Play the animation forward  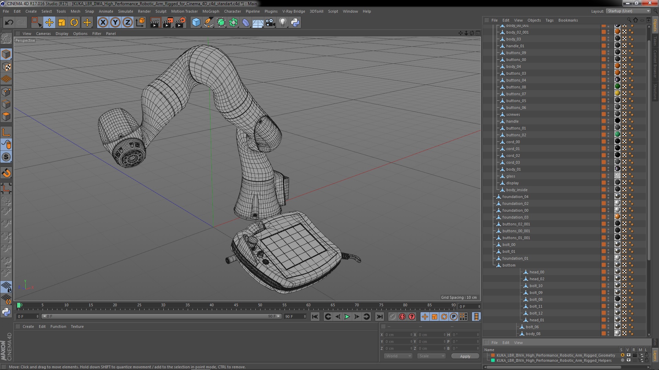click(x=347, y=317)
